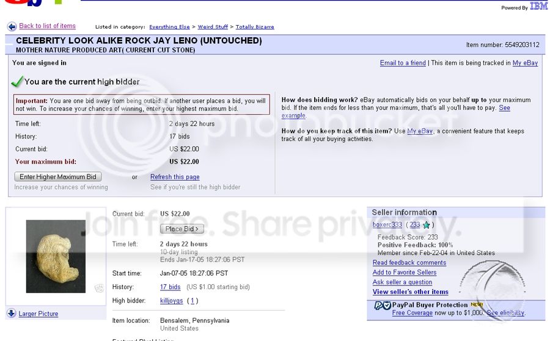This screenshot has height=341, width=550.
Task: Click killjoygs feedback score (1)
Action: [193, 301]
